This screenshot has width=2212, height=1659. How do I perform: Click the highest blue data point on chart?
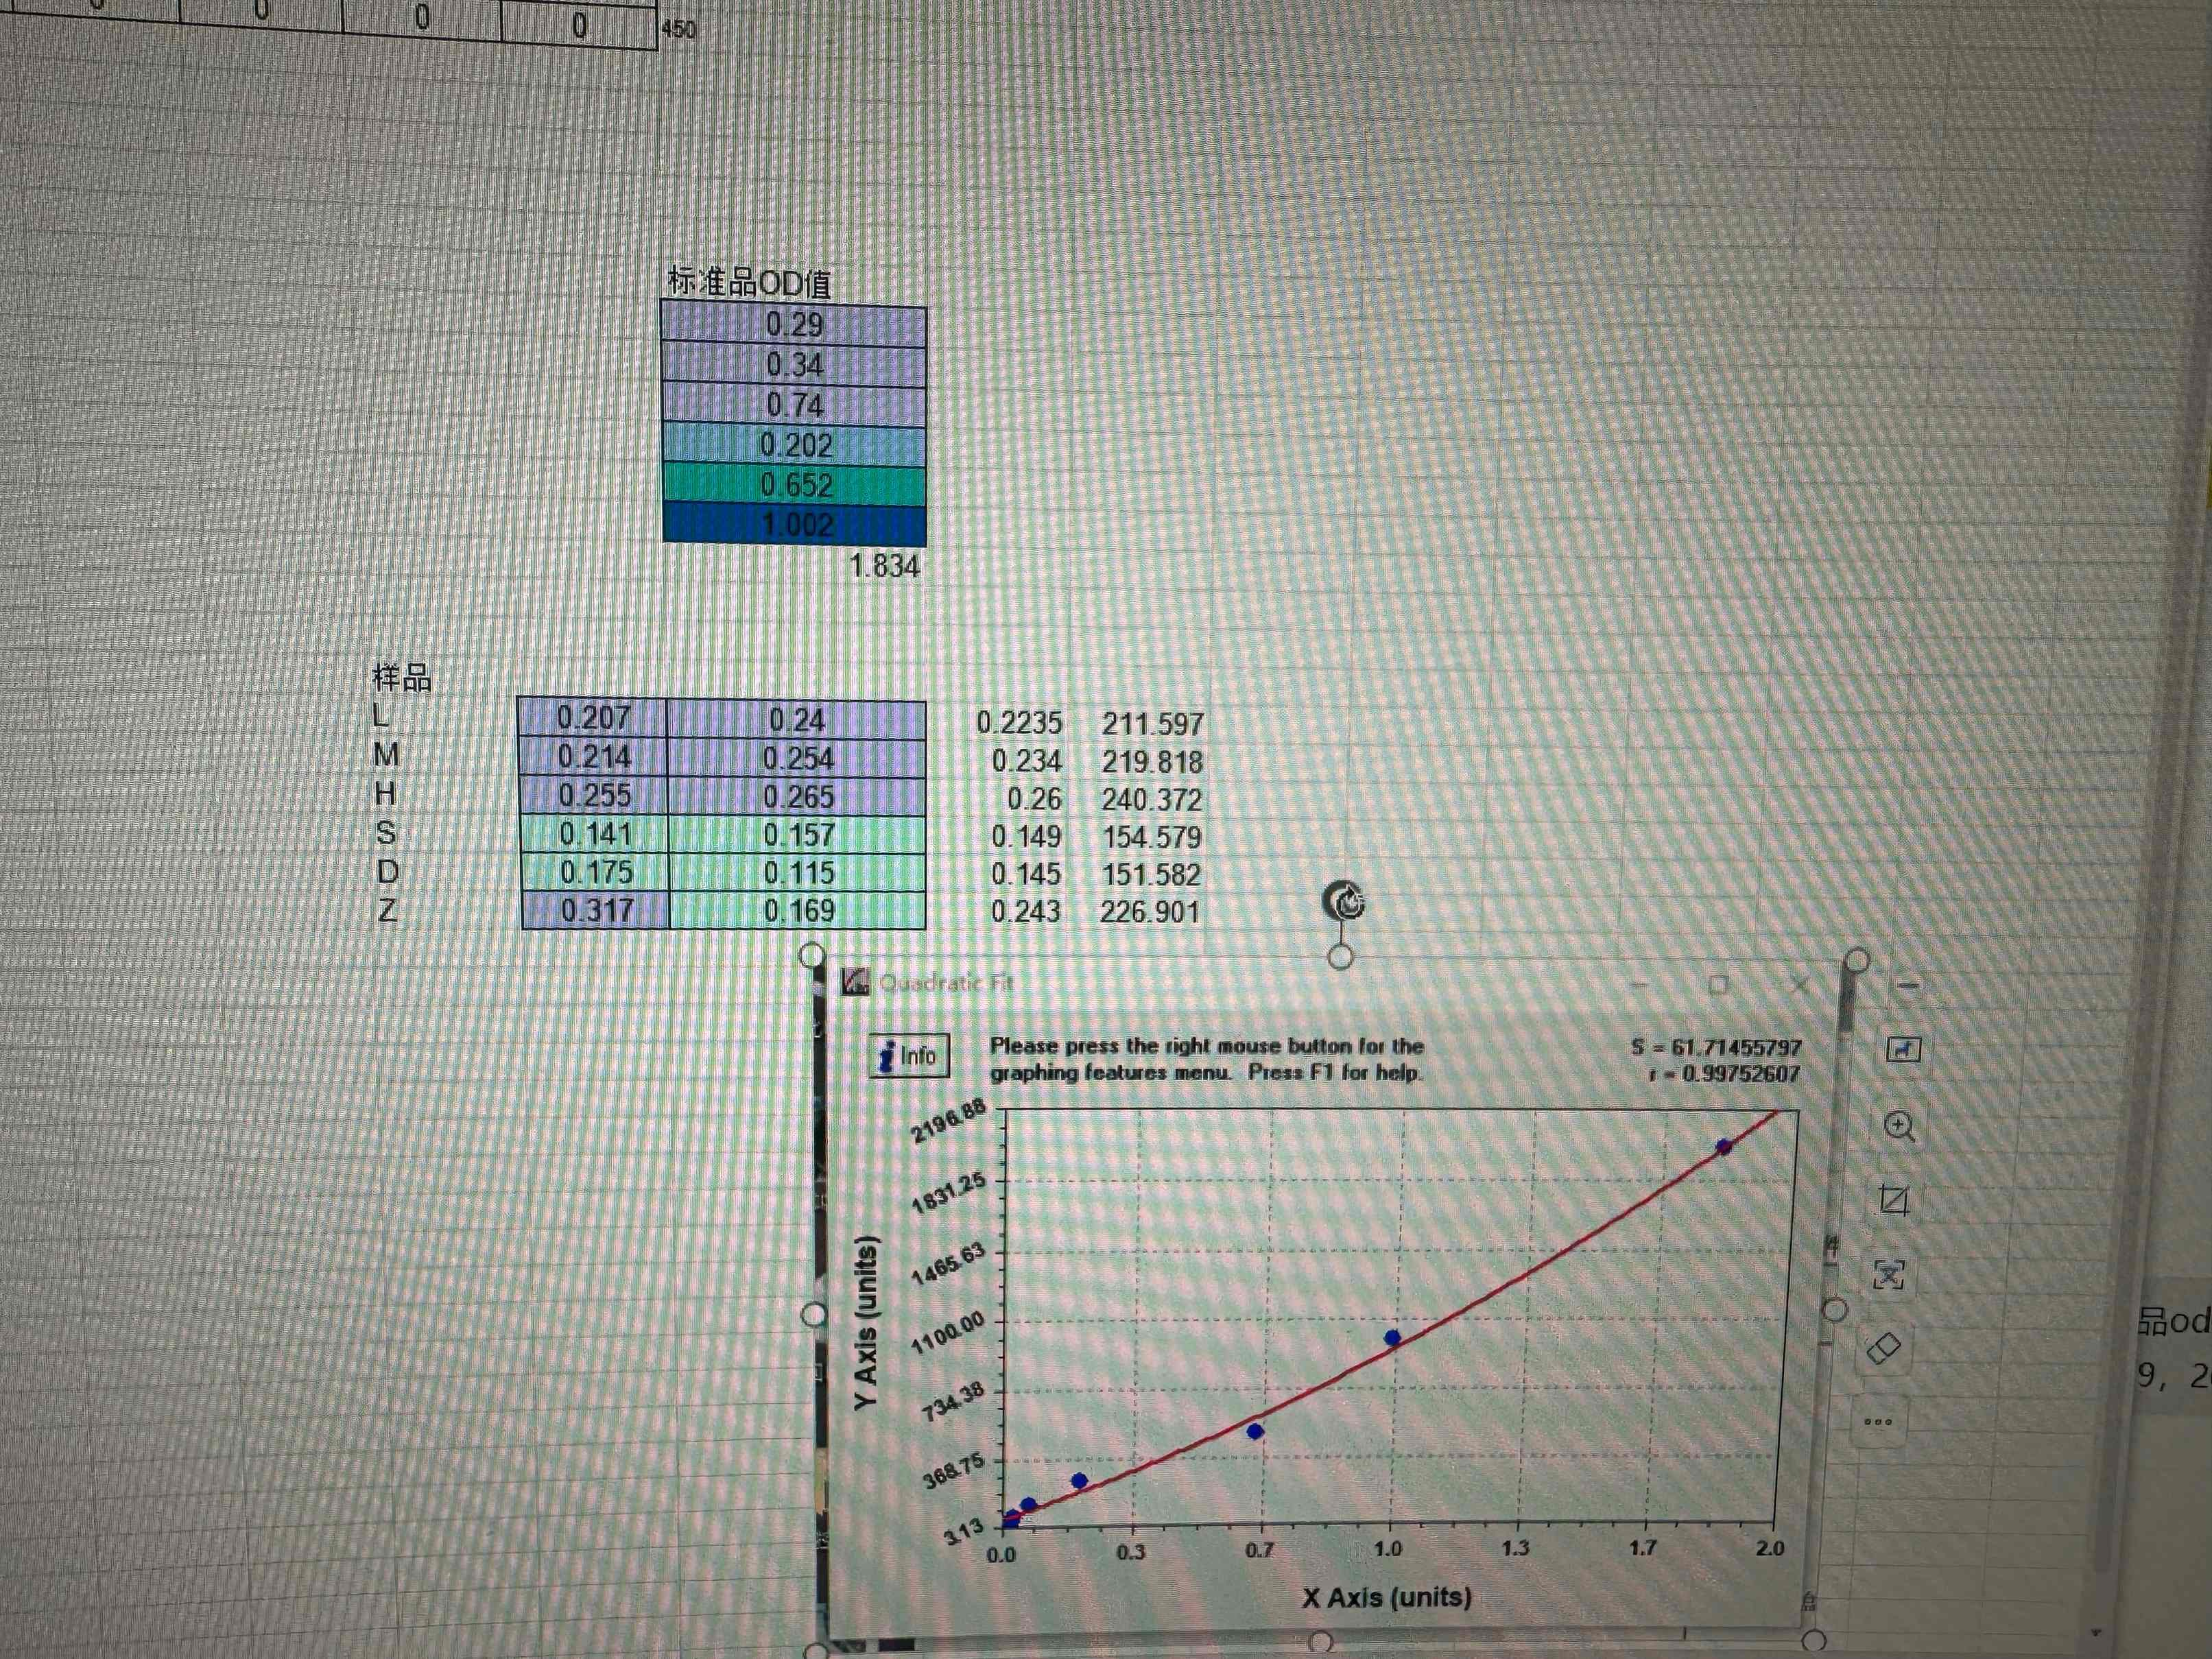1724,1147
